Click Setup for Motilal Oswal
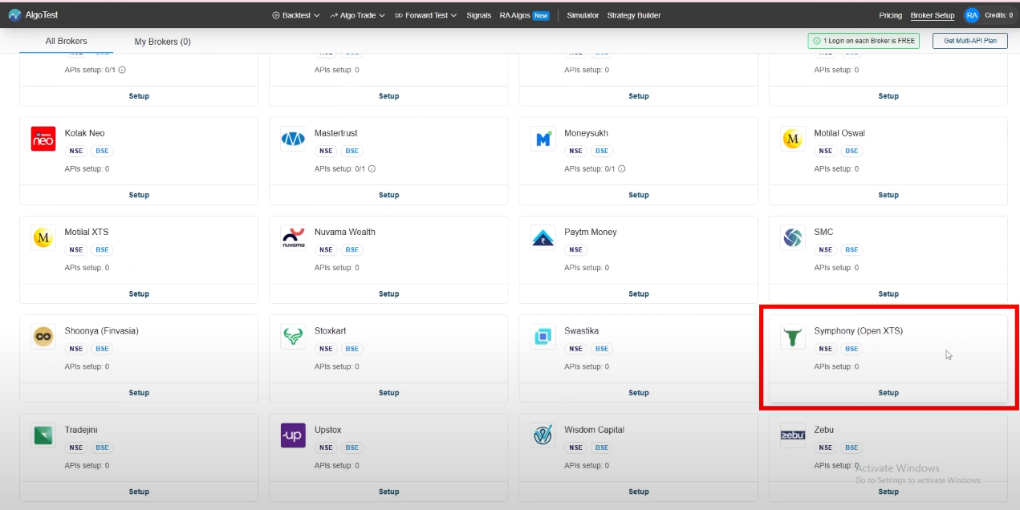 coord(888,195)
